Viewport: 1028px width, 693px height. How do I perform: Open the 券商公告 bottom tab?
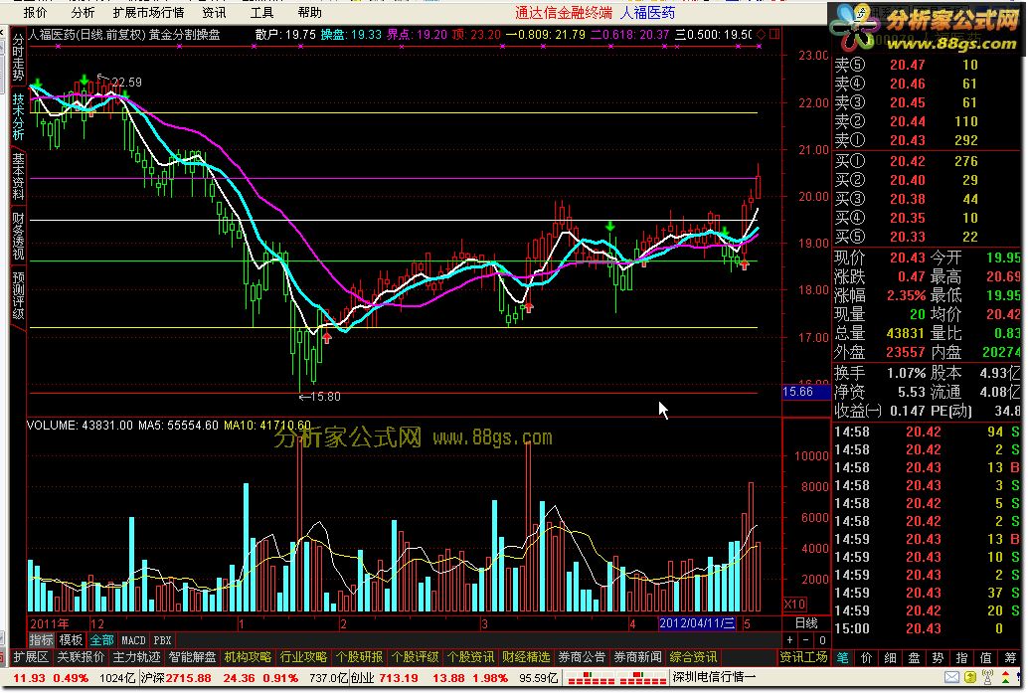tap(582, 657)
